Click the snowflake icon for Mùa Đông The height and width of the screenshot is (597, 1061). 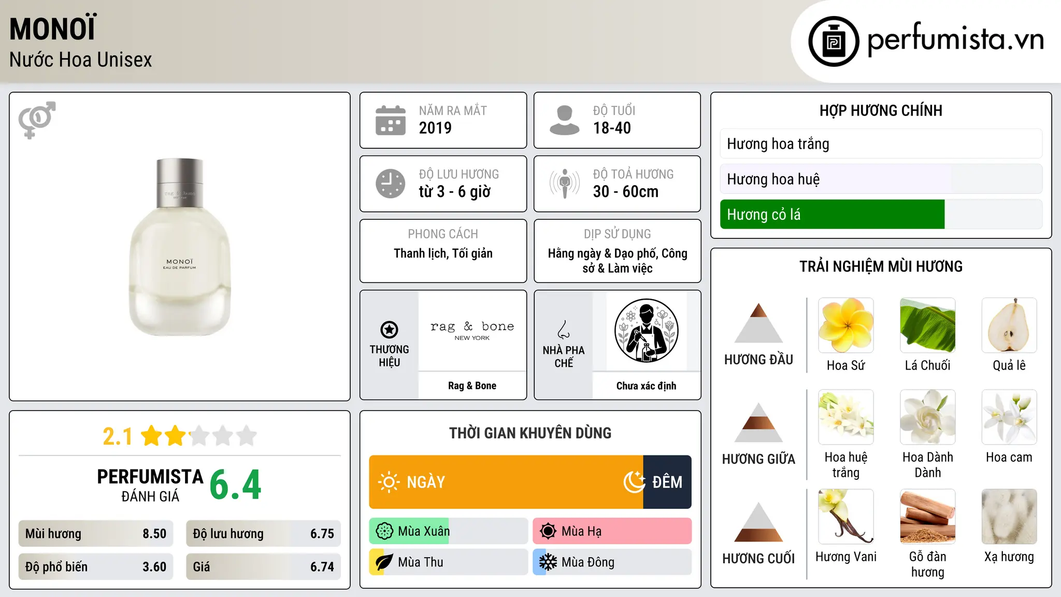coord(548,562)
